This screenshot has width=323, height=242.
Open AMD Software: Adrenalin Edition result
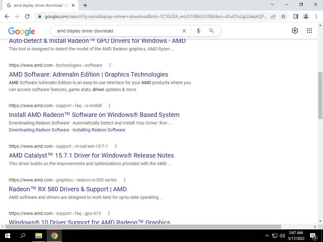pyautogui.click(x=89, y=74)
